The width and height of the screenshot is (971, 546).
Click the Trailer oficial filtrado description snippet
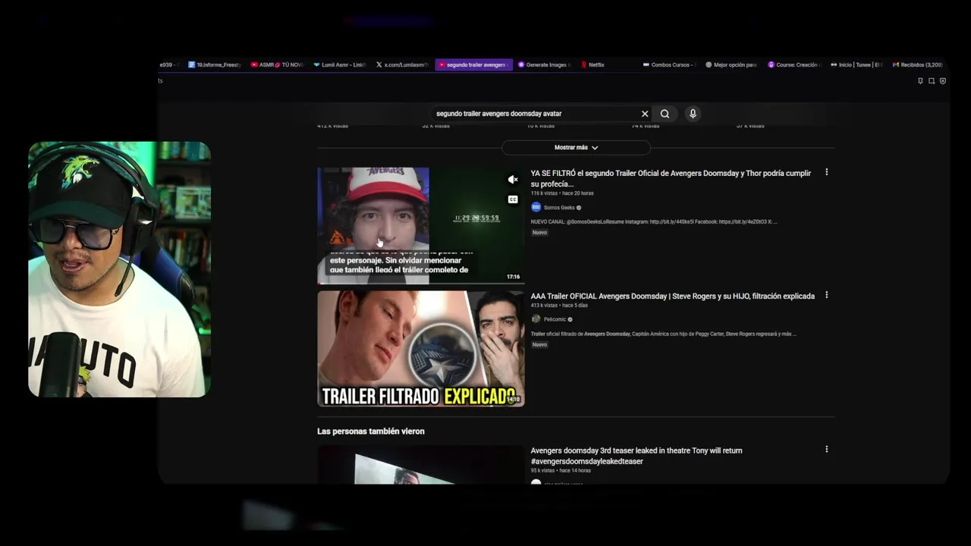coord(664,334)
